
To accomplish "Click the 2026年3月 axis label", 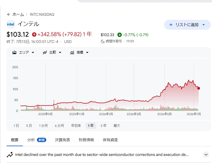I will coord(134,114).
